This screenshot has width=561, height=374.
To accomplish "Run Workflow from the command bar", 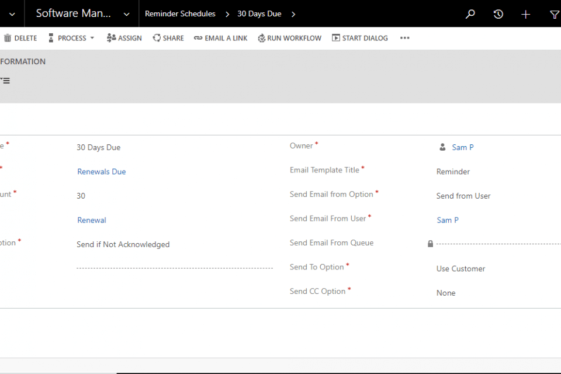I will (289, 38).
